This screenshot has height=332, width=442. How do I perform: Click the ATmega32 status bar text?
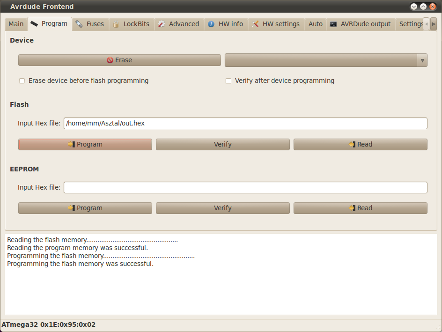pyautogui.click(x=49, y=325)
